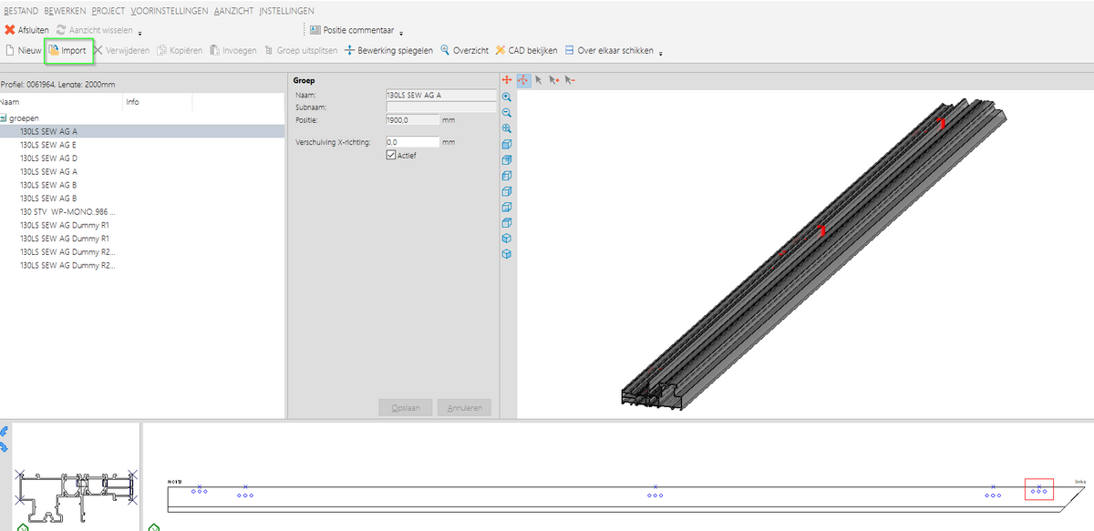Image resolution: width=1094 pixels, height=531 pixels.
Task: Click the sixth cube view icon
Action: (507, 222)
